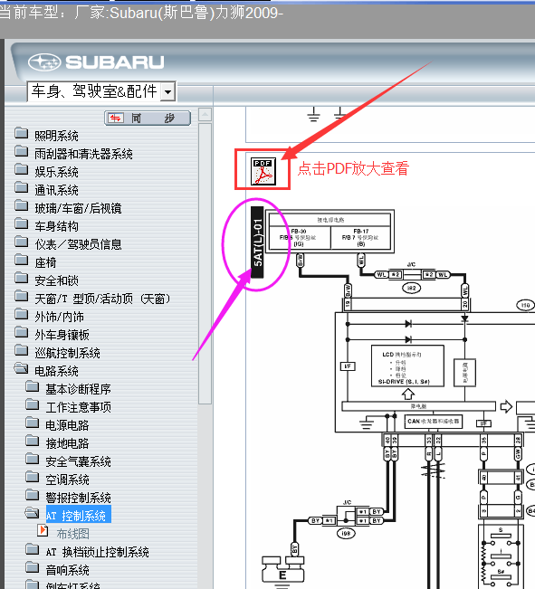Image resolution: width=535 pixels, height=589 pixels.
Task: Click the CAN transceiver block in diagram
Action: pyautogui.click(x=434, y=422)
